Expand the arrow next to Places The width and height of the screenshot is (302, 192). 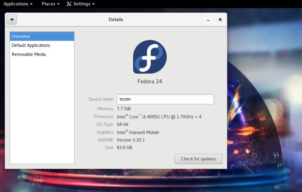click(x=58, y=4)
